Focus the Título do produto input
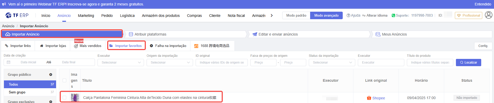494x103 pixels. [x=430, y=63]
